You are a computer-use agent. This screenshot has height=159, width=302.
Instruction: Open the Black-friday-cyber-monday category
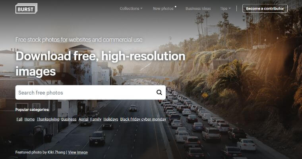pyautogui.click(x=143, y=119)
